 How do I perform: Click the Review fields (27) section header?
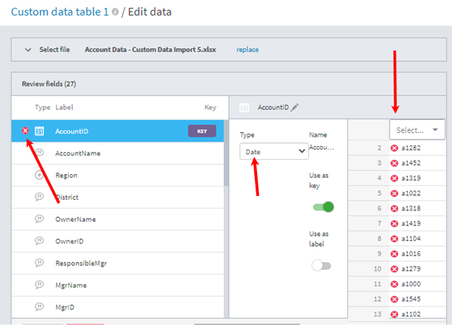pyautogui.click(x=229, y=84)
